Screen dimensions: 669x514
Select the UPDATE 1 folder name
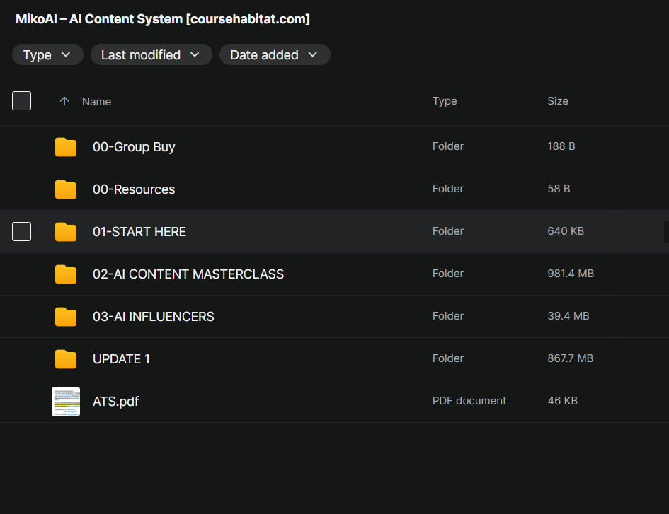(x=121, y=359)
